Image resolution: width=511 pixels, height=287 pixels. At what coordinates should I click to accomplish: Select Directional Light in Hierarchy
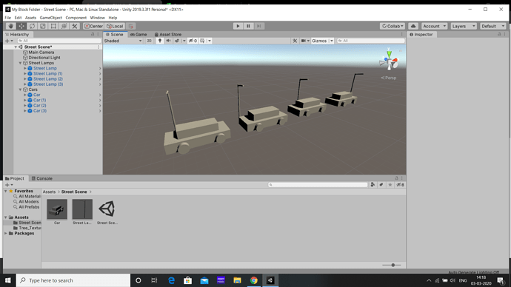click(x=44, y=58)
